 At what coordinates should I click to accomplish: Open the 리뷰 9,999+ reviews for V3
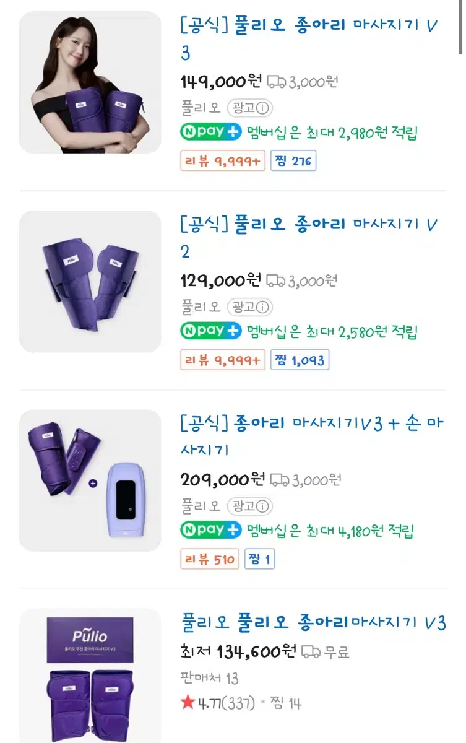click(x=223, y=162)
